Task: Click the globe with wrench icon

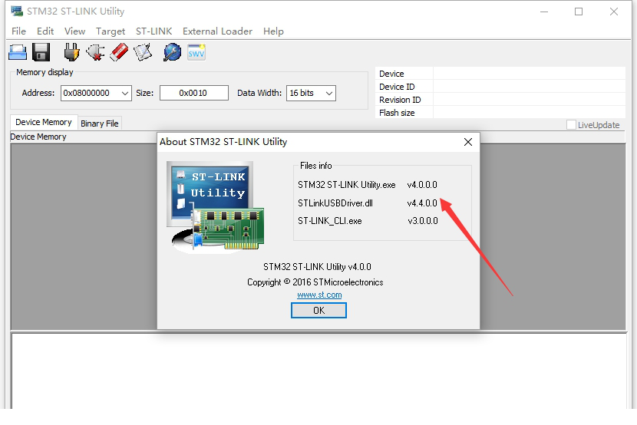Action: click(172, 52)
